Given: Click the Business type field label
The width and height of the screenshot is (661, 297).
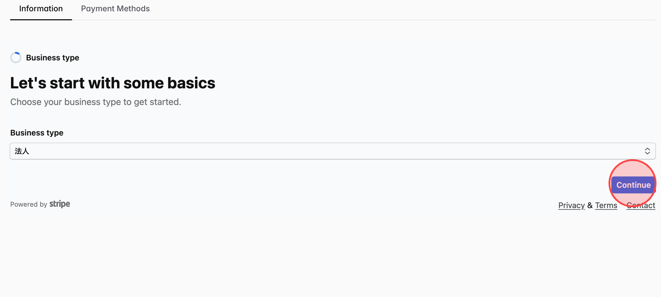Looking at the screenshot, I should [36, 132].
